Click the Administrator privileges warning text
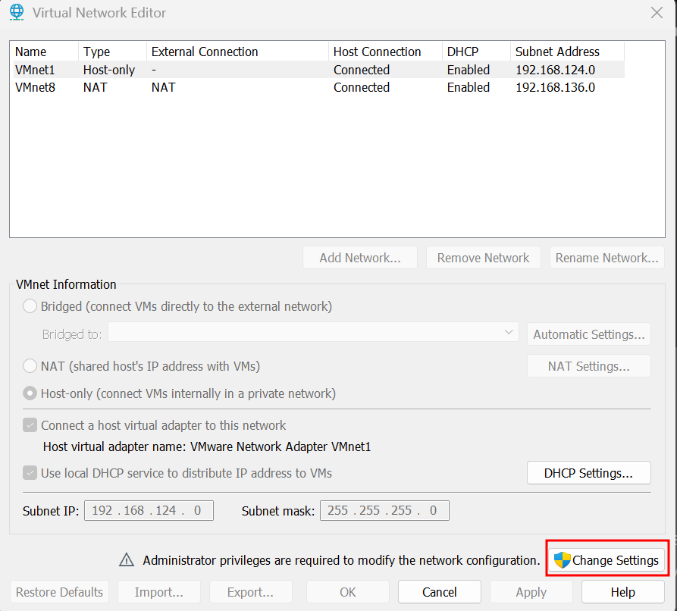This screenshot has width=677, height=611. click(341, 560)
